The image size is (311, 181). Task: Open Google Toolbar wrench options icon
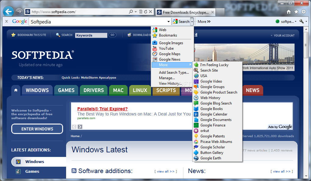pos(302,21)
